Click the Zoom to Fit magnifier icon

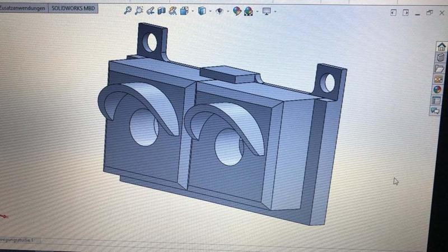pyautogui.click(x=128, y=11)
